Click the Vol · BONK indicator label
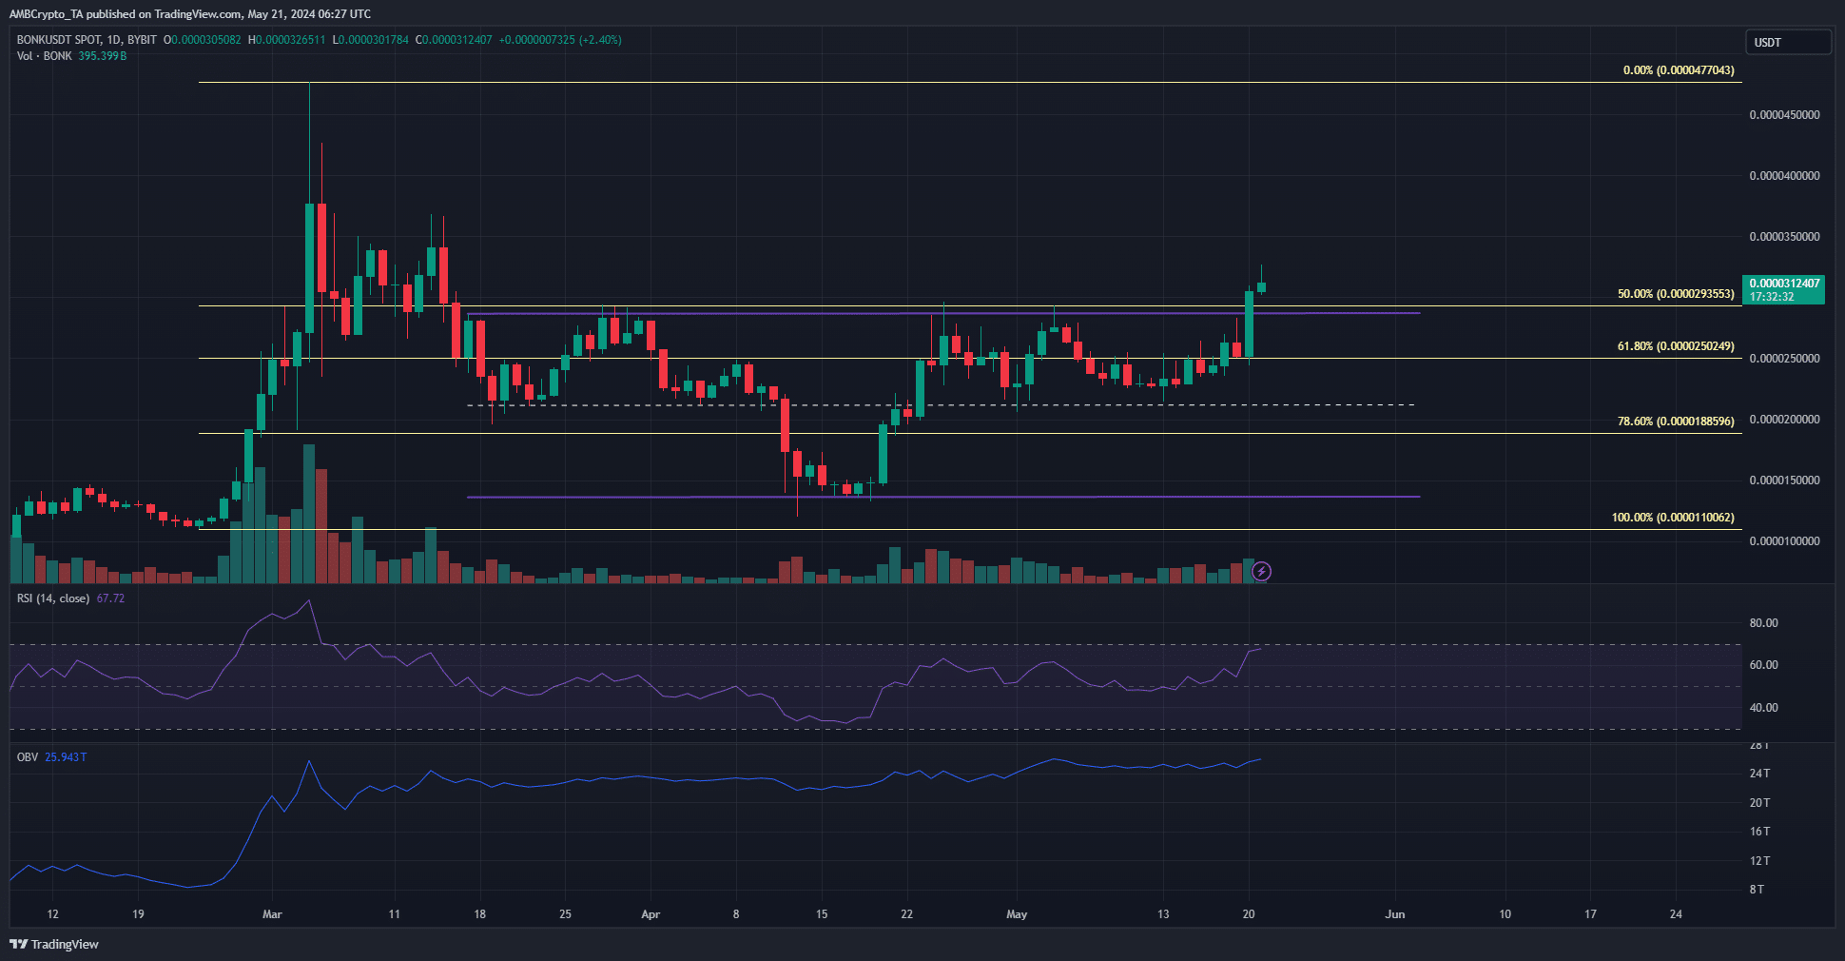Viewport: 1845px width, 961px height. tap(44, 56)
